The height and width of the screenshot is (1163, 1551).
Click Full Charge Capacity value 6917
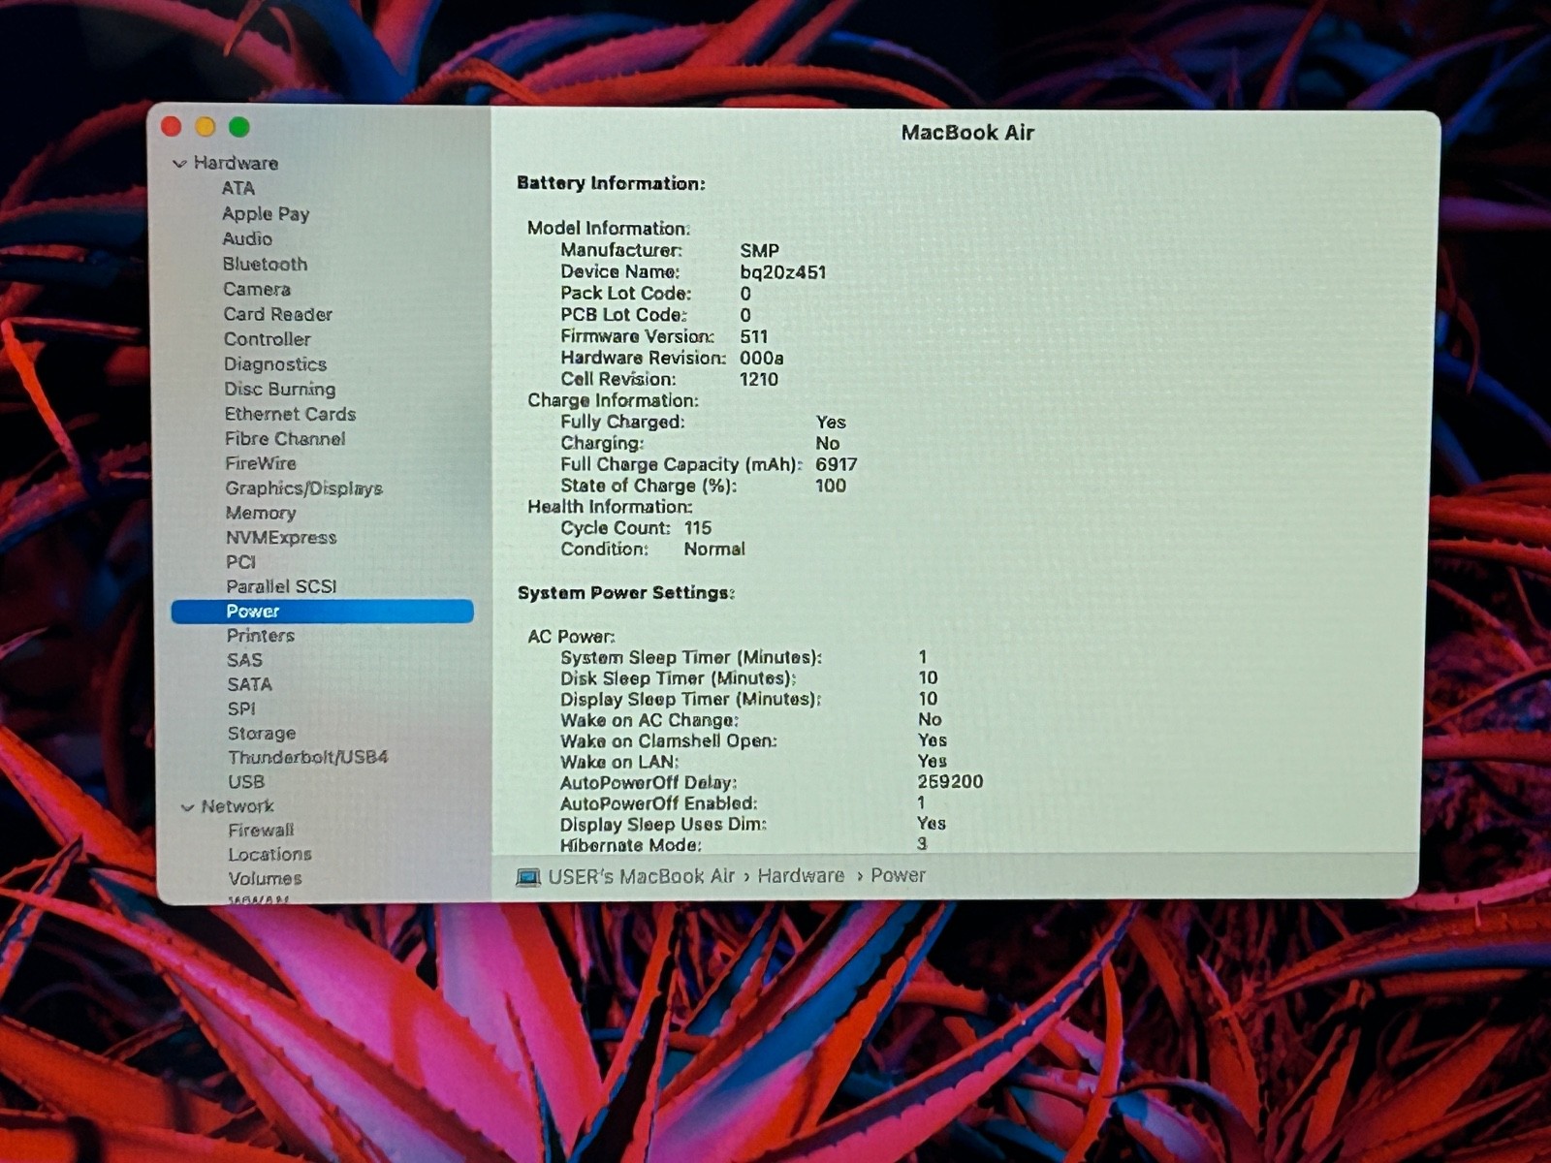click(837, 464)
